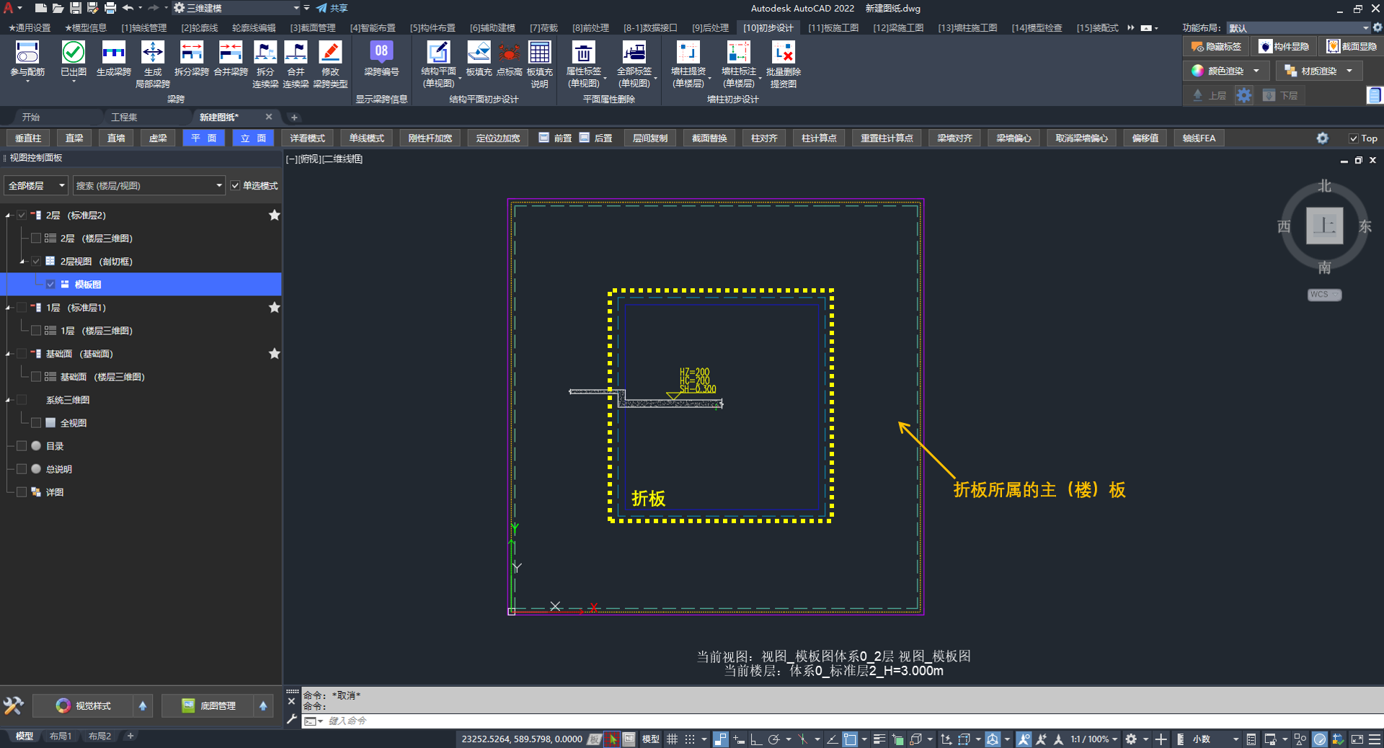Toggle the 单选模式 checkbox
The image size is (1384, 748).
tap(235, 186)
